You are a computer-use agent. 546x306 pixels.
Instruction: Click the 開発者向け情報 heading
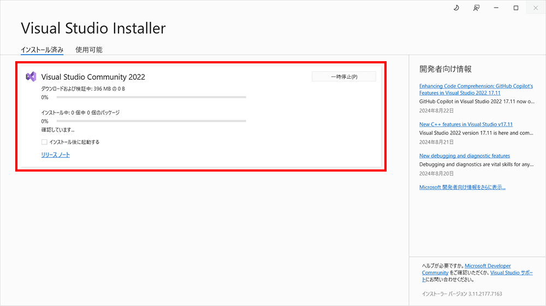coord(446,69)
